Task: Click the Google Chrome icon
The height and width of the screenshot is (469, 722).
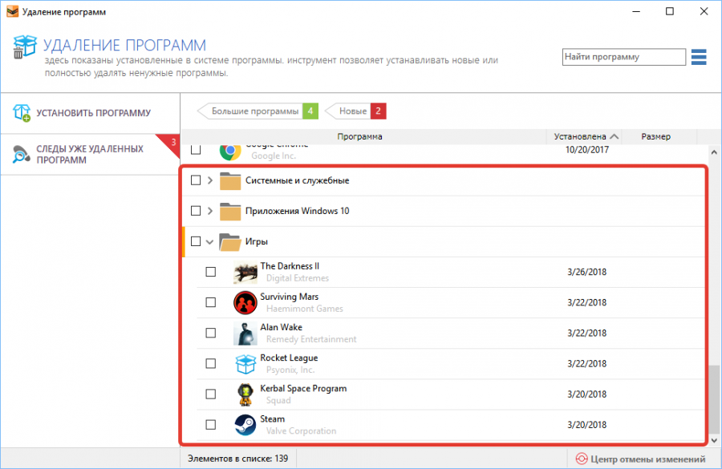Action: click(230, 151)
